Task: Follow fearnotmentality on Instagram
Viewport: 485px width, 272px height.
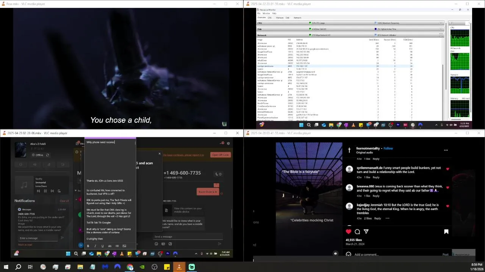Action: coord(388,148)
